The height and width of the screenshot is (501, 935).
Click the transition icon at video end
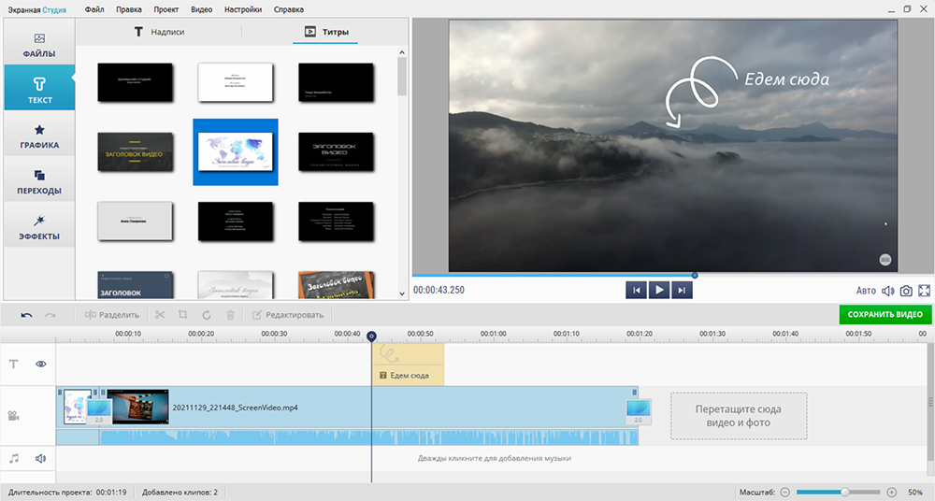click(x=638, y=411)
